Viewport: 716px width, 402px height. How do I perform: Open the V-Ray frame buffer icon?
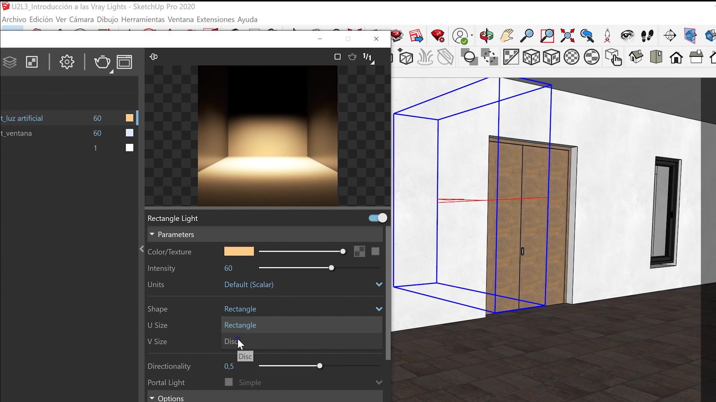(x=124, y=62)
